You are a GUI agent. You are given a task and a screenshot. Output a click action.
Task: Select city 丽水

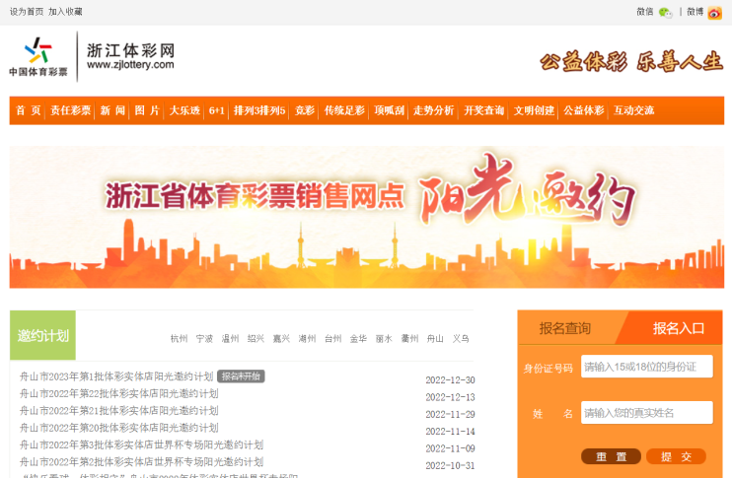click(x=384, y=339)
